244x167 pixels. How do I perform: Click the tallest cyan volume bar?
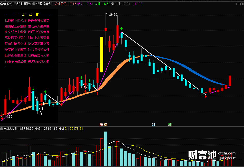click(x=106, y=149)
